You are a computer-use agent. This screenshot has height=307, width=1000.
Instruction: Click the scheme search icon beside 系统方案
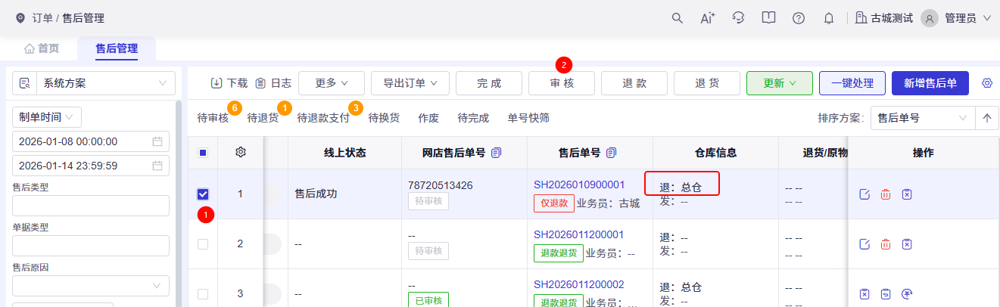(x=25, y=83)
